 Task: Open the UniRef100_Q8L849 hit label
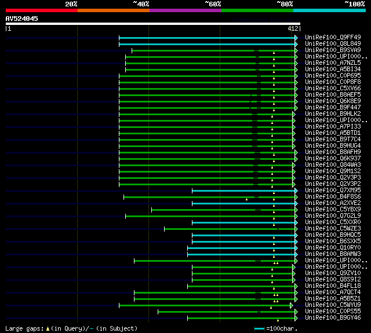[333, 43]
